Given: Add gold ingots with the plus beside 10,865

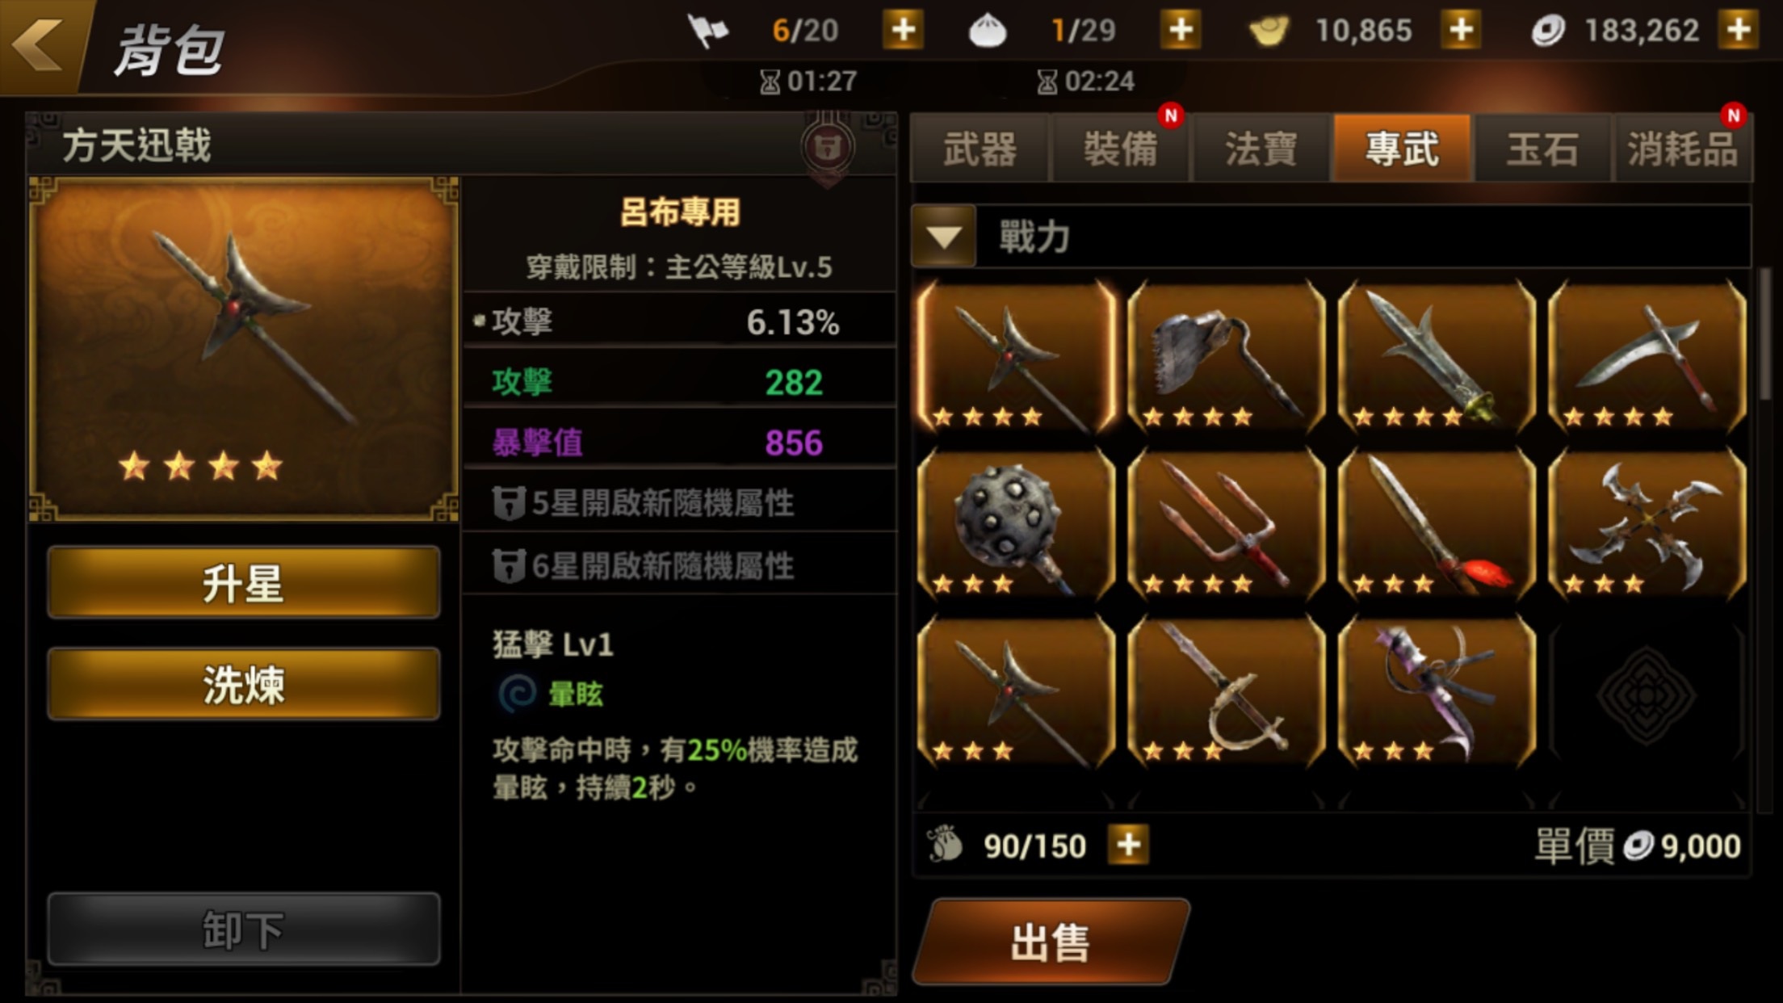Looking at the screenshot, I should pos(1461,31).
